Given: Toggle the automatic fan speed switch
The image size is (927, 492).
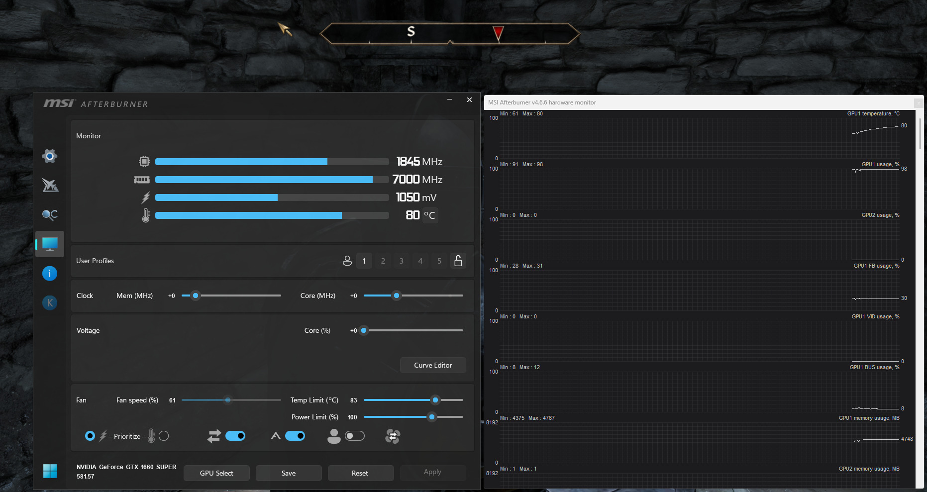Looking at the screenshot, I should tap(295, 436).
